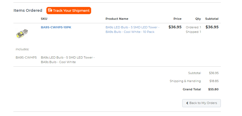Click the truck icon on Track Your Shipment

click(50, 10)
